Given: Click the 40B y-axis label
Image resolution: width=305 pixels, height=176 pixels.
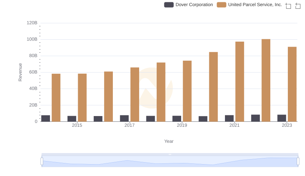Looking at the screenshot, I should (33, 89).
